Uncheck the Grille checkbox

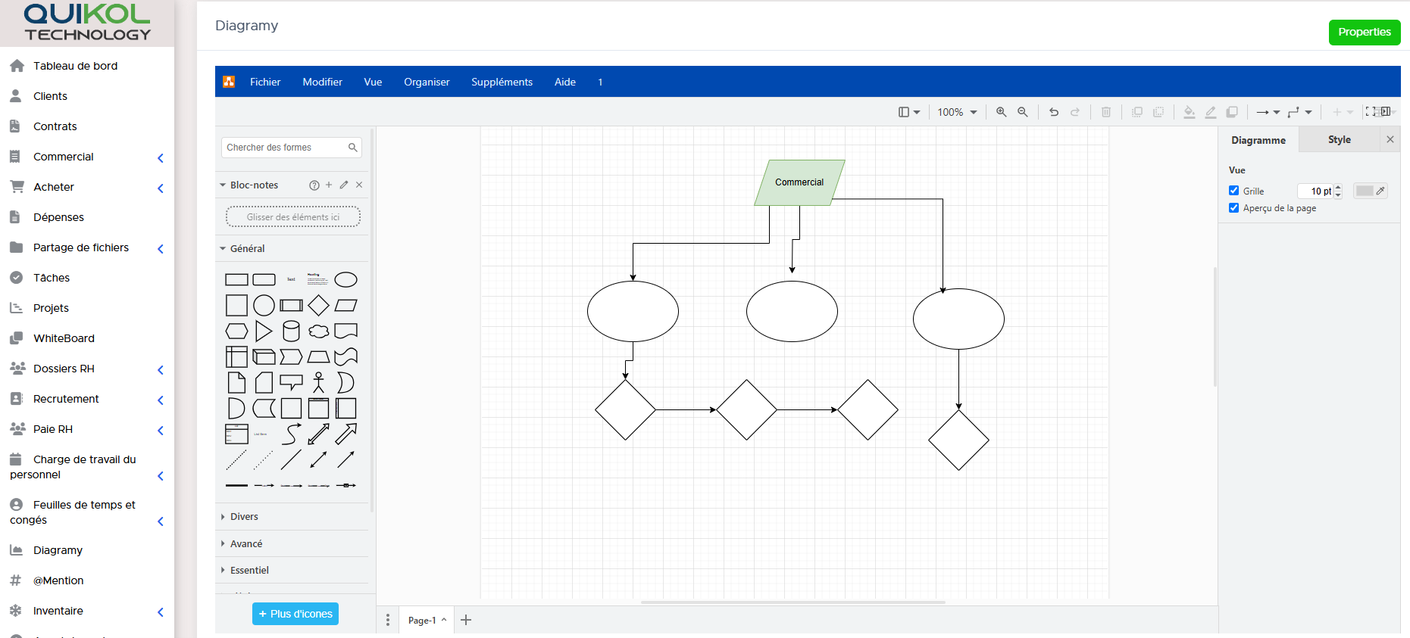point(1233,191)
